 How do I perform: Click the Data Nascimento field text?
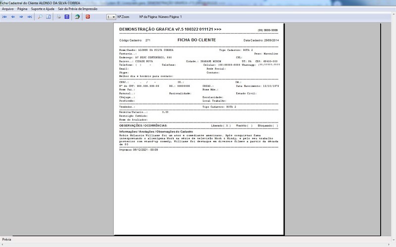click(x=257, y=86)
